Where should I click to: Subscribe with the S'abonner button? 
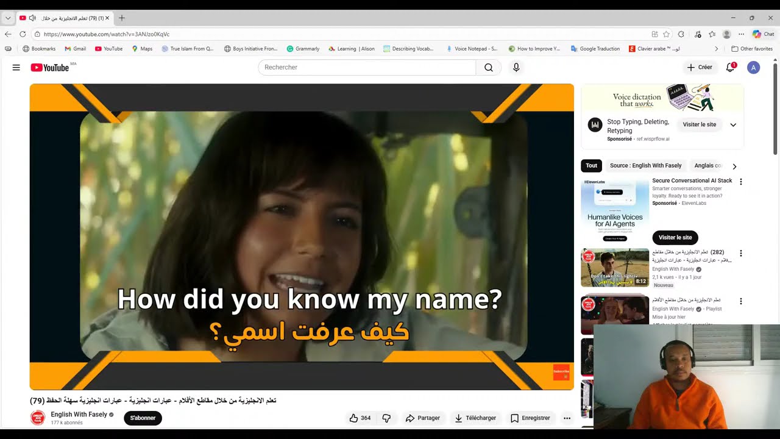pos(143,418)
